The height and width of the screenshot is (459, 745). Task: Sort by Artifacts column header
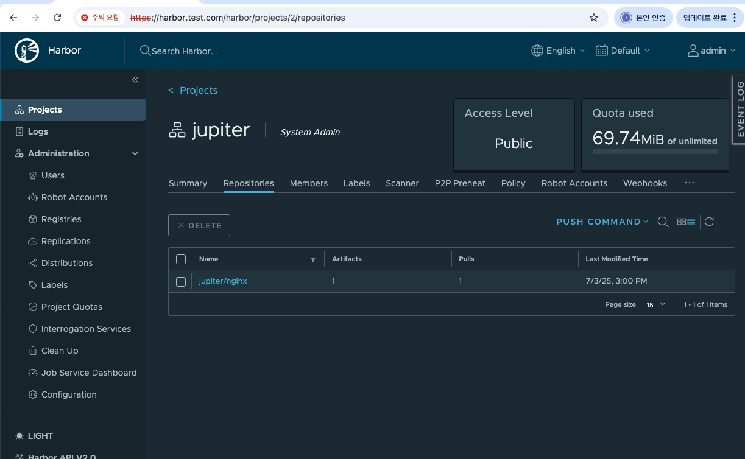[347, 259]
